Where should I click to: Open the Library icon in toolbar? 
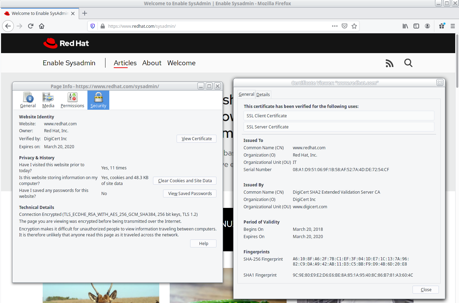pos(405,26)
